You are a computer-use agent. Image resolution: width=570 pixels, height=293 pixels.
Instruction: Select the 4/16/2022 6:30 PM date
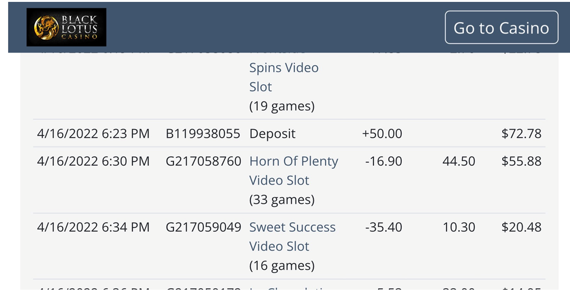tap(93, 161)
